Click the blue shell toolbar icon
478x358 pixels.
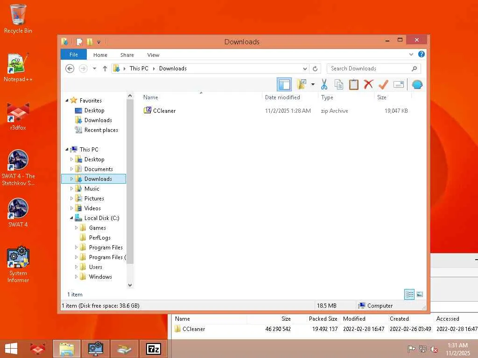[417, 84]
